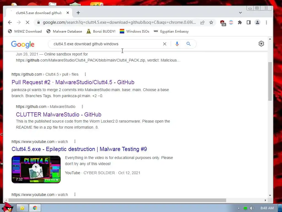Bookmark this page with the star icon

[x=211, y=22]
